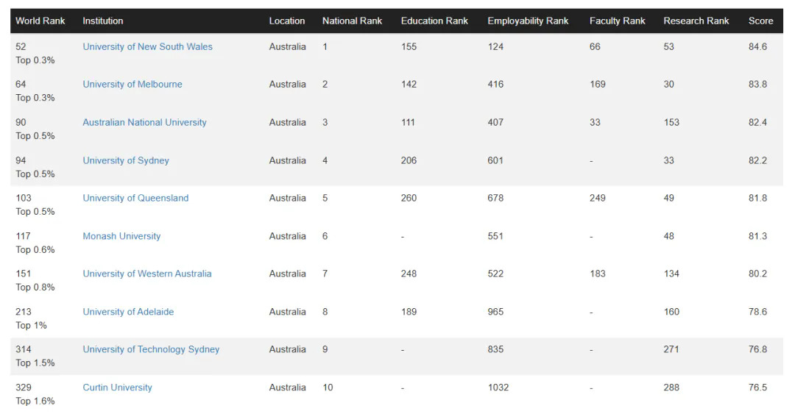Select score 84.6 cell in first row

click(757, 46)
